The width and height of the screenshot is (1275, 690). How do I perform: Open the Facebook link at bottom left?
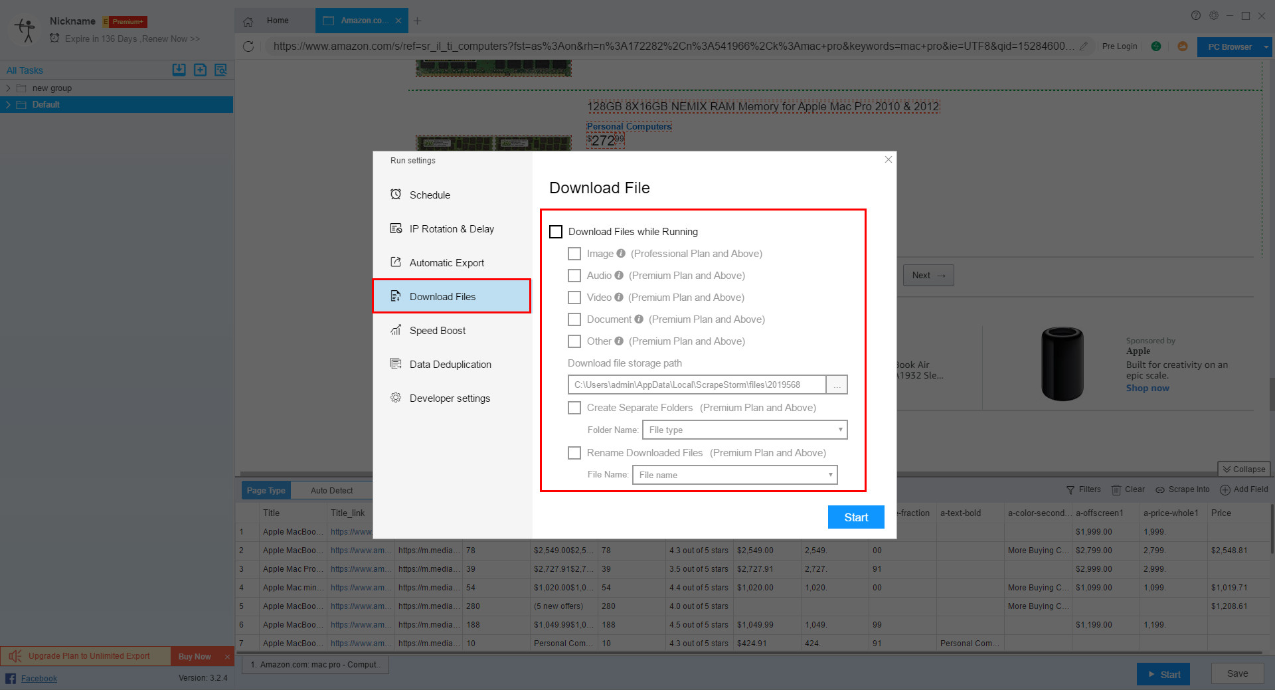(40, 678)
